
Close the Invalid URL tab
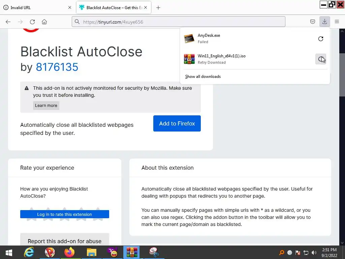pyautogui.click(x=70, y=7)
